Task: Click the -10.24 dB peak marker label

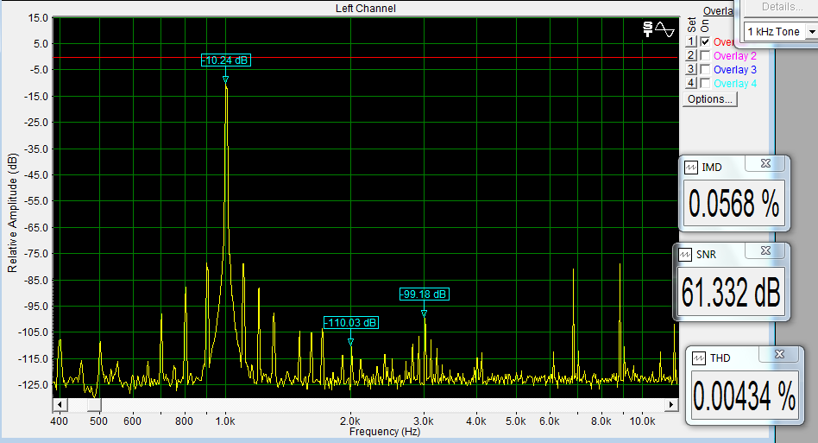Action: click(226, 60)
